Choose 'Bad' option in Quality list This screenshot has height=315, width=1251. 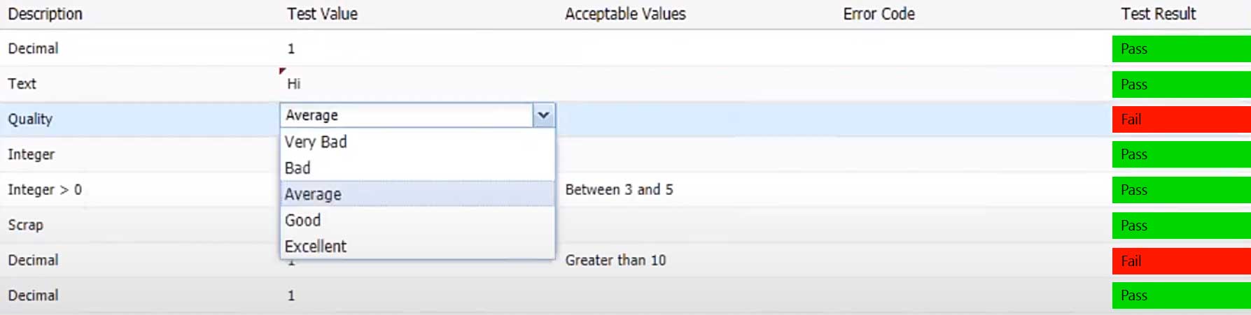click(x=298, y=168)
